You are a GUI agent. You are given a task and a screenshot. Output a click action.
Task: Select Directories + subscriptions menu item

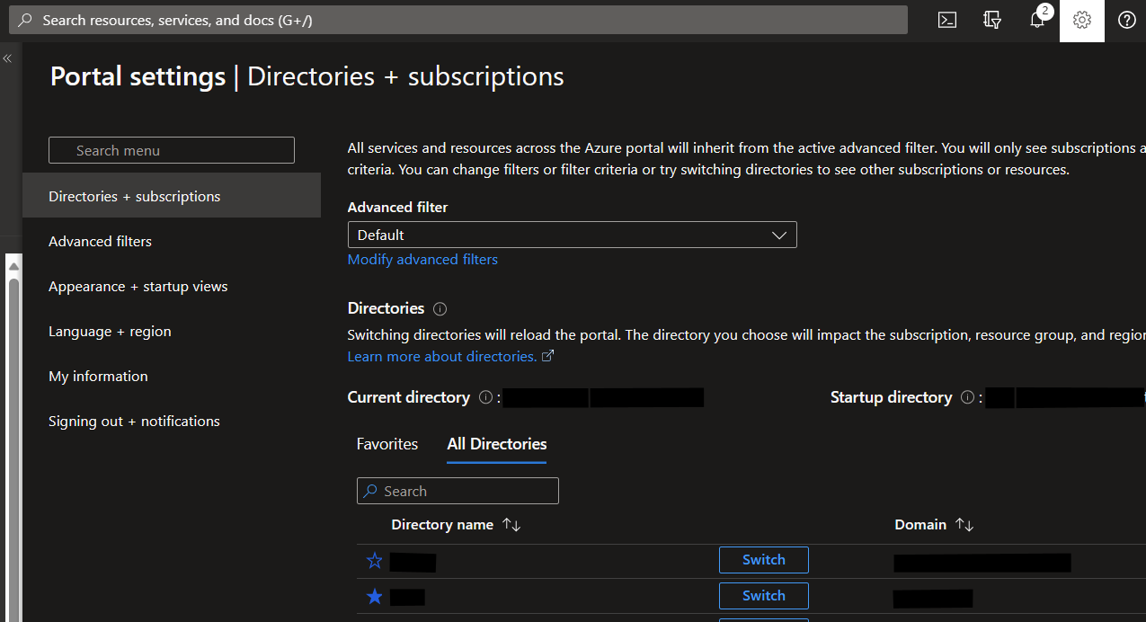(172, 196)
